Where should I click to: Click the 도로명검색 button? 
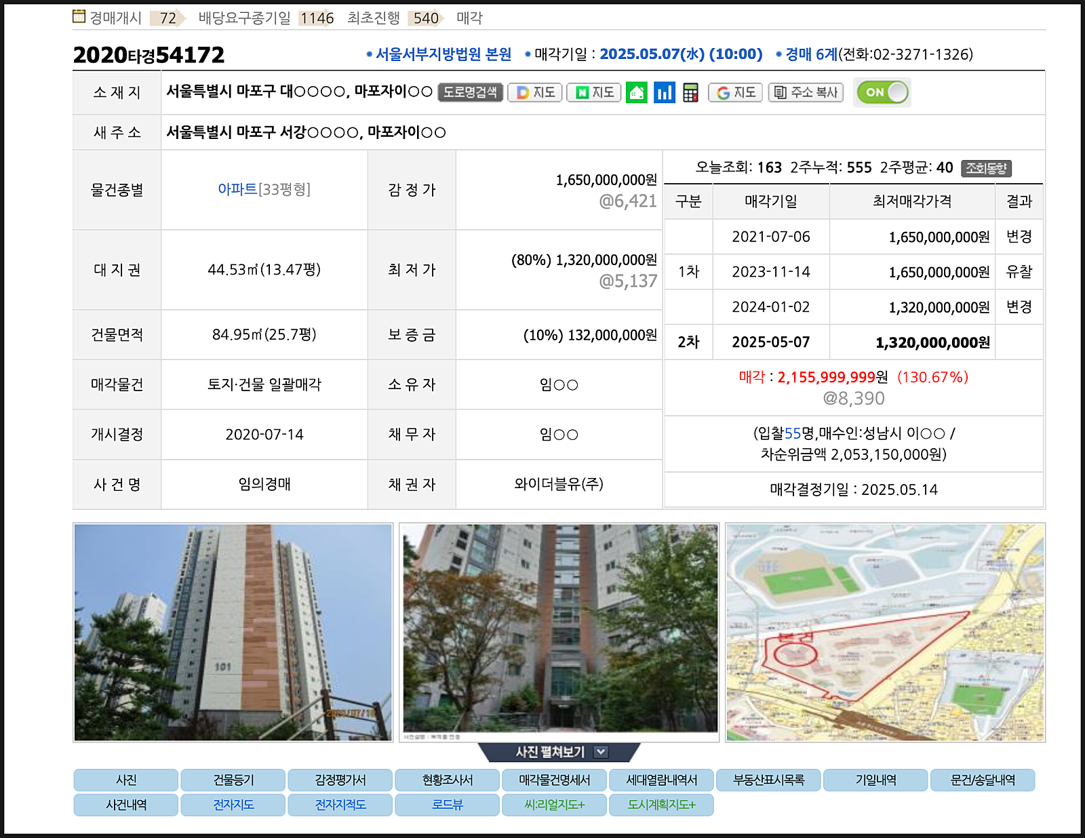click(470, 92)
